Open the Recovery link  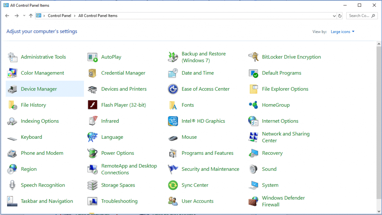tap(272, 153)
